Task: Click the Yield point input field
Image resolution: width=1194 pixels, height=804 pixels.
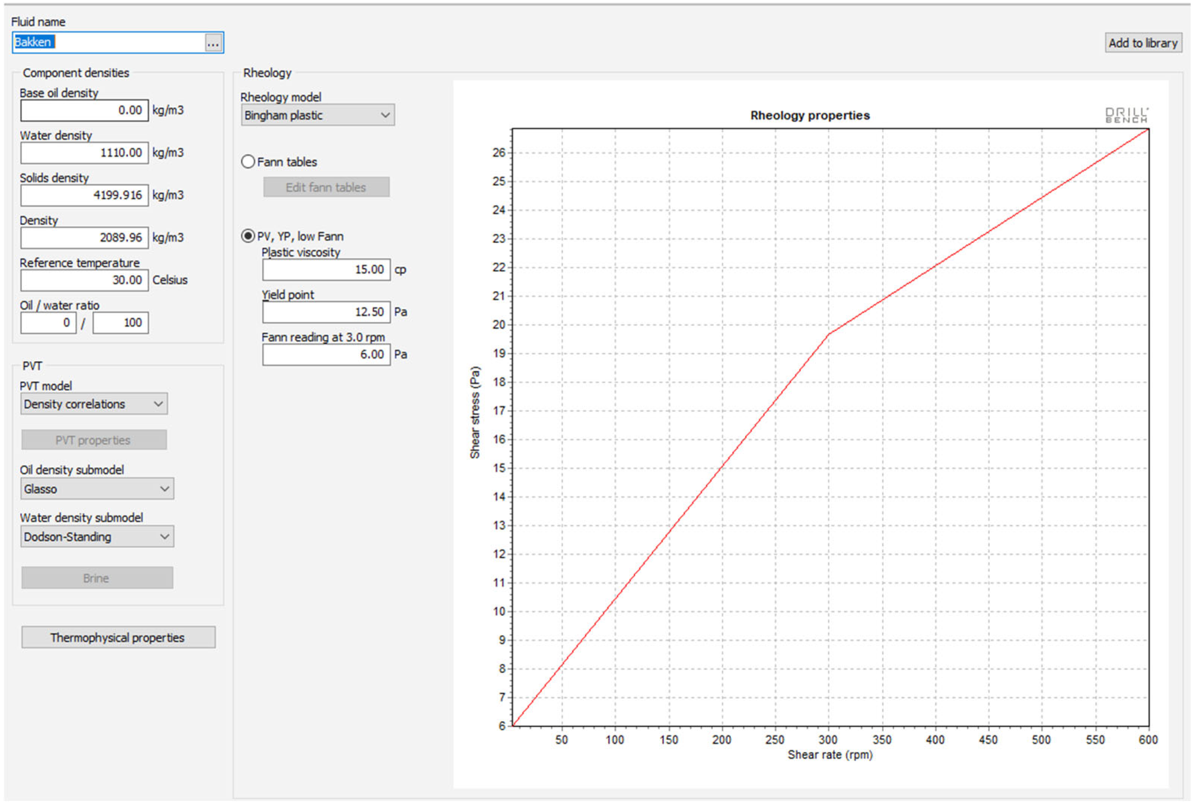Action: click(326, 312)
